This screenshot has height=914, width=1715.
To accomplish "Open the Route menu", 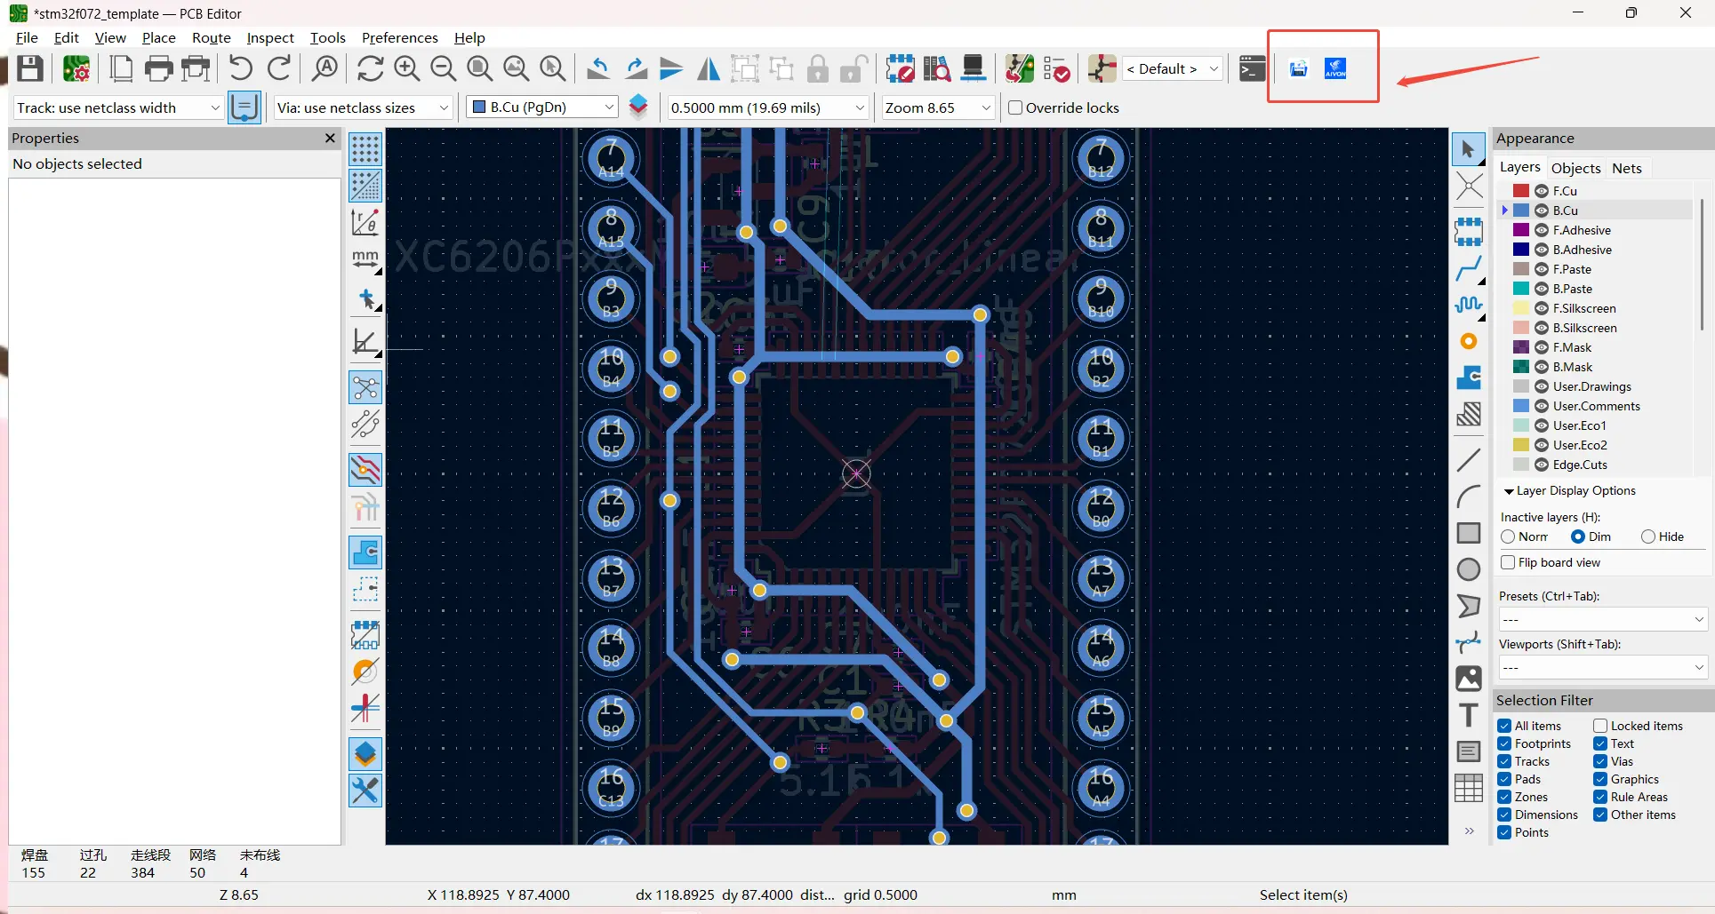I will point(212,37).
